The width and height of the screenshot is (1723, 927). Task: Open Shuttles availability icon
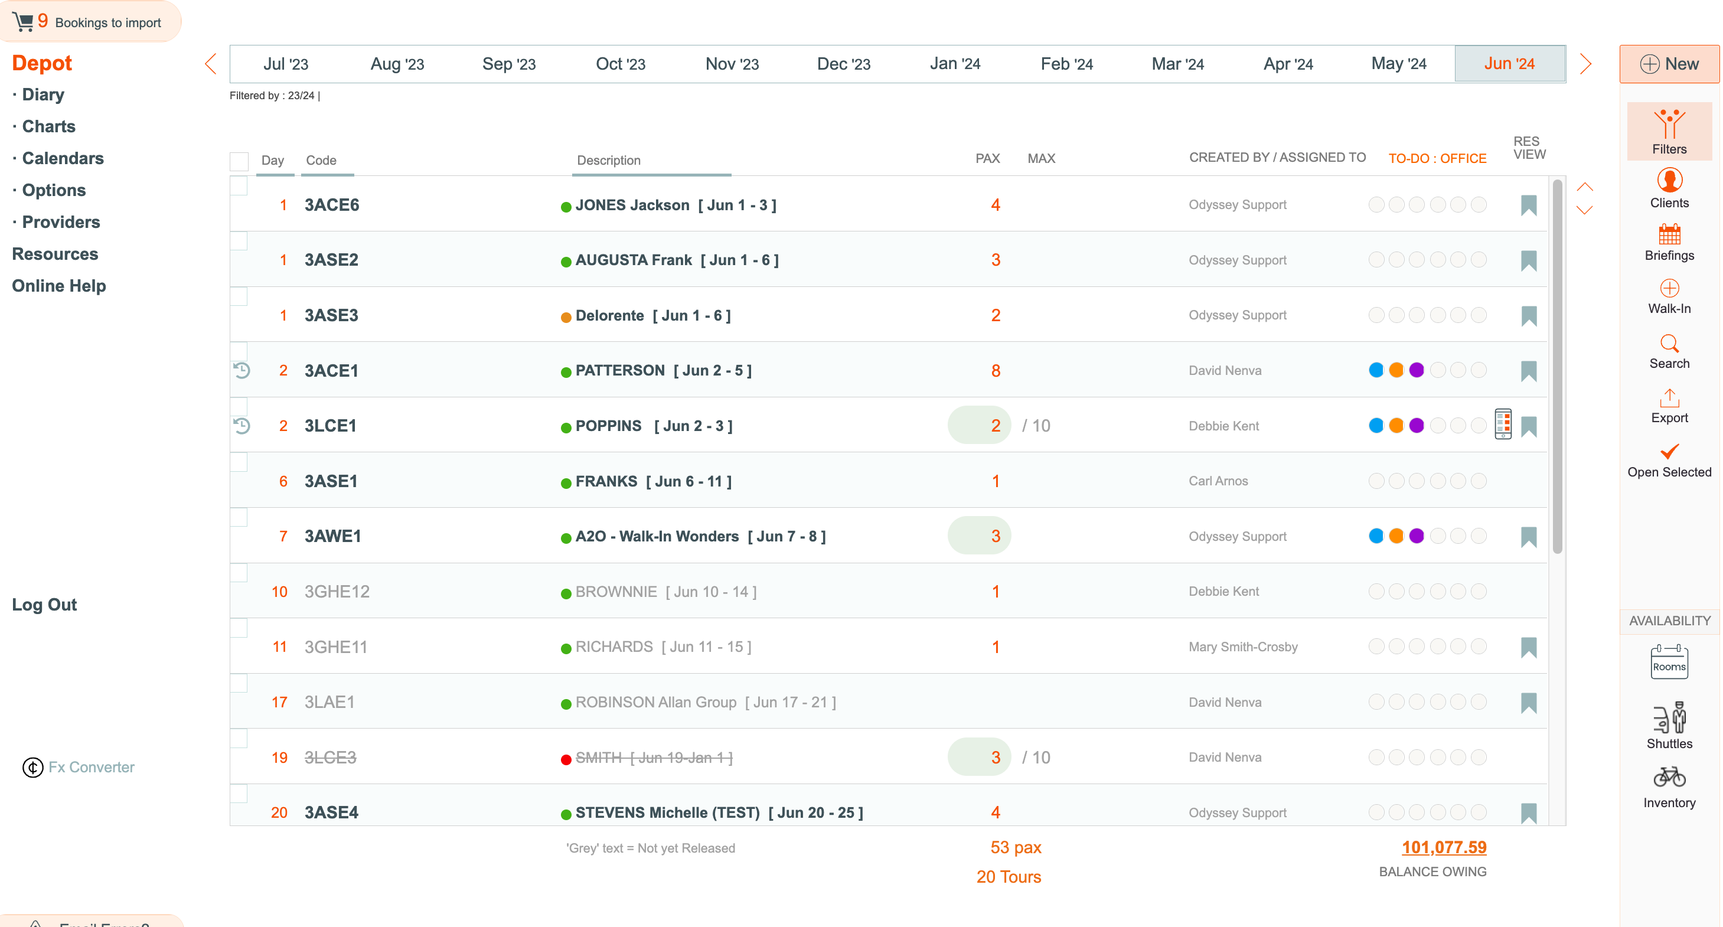[x=1668, y=719]
